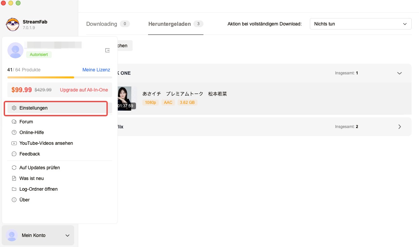Open Was ist neu
This screenshot has height=247, width=419.
tap(59, 178)
